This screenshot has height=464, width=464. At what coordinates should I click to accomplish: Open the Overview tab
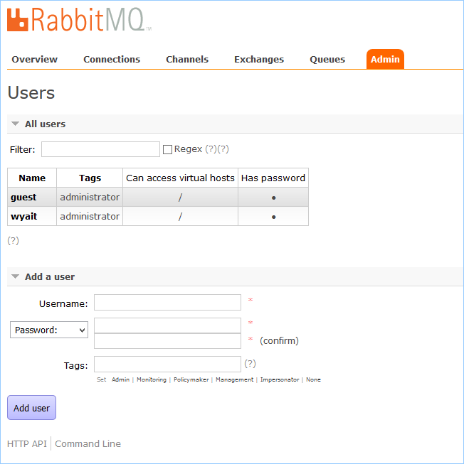[34, 59]
